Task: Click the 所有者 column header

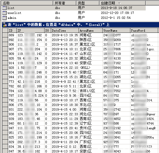Action: (x=64, y=3)
